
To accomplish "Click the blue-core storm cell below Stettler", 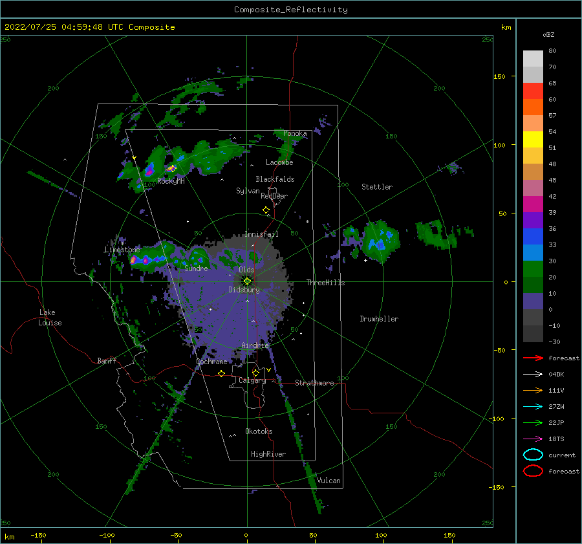I will (381, 241).
